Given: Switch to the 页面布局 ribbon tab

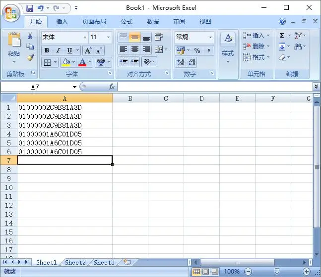Looking at the screenshot, I should (94, 21).
